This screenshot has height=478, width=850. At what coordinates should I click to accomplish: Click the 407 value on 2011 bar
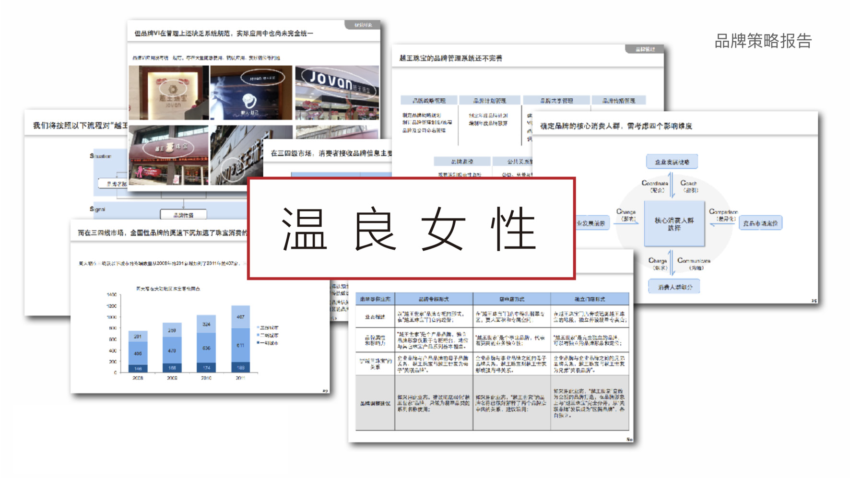click(x=240, y=317)
